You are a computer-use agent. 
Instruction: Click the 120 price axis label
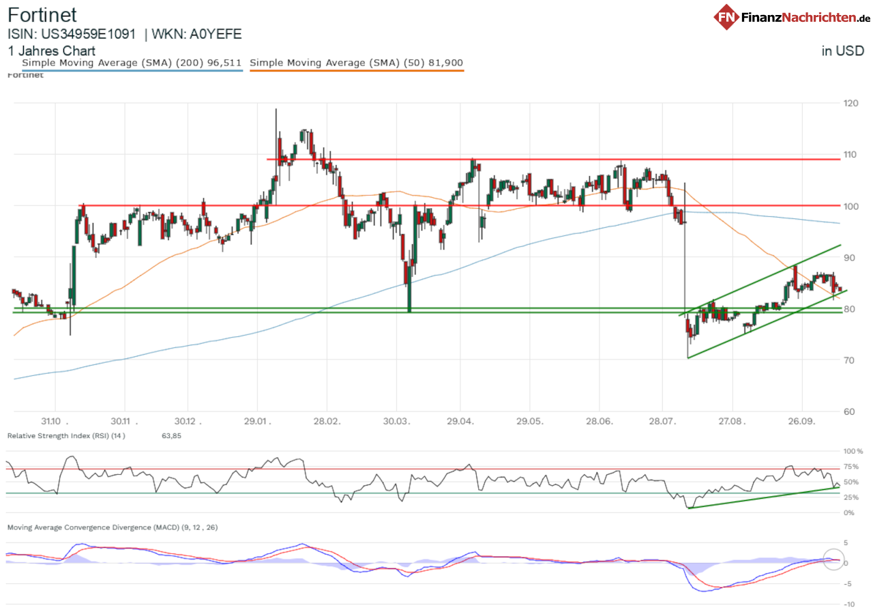click(x=849, y=103)
